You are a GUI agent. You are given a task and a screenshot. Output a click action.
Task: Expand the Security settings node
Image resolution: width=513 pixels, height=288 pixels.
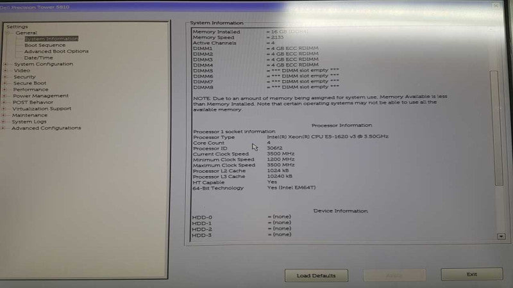(x=5, y=77)
